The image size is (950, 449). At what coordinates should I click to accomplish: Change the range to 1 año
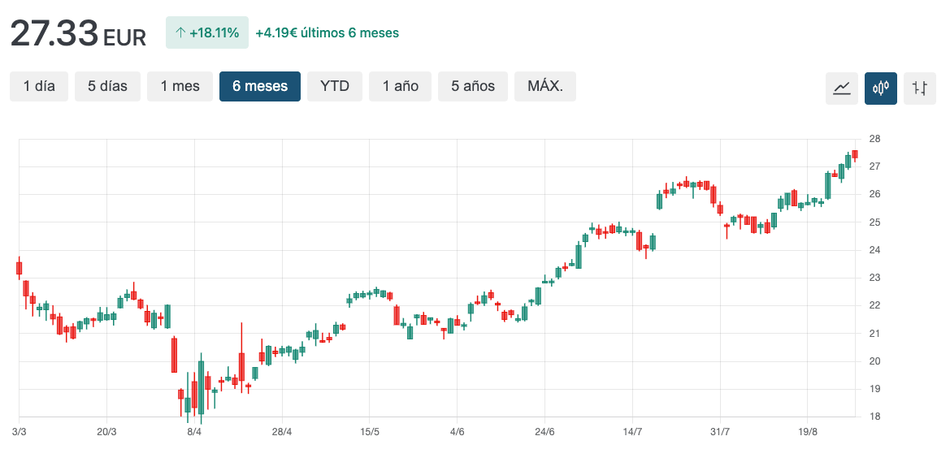(401, 86)
